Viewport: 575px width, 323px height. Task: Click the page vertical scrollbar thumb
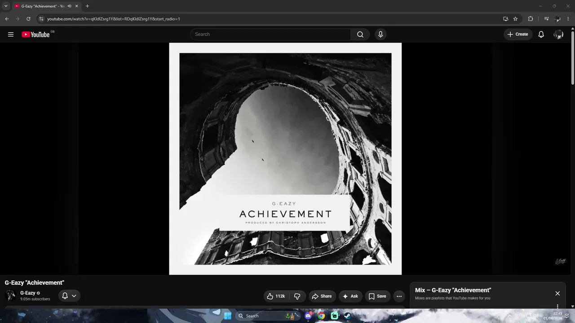coord(573,57)
